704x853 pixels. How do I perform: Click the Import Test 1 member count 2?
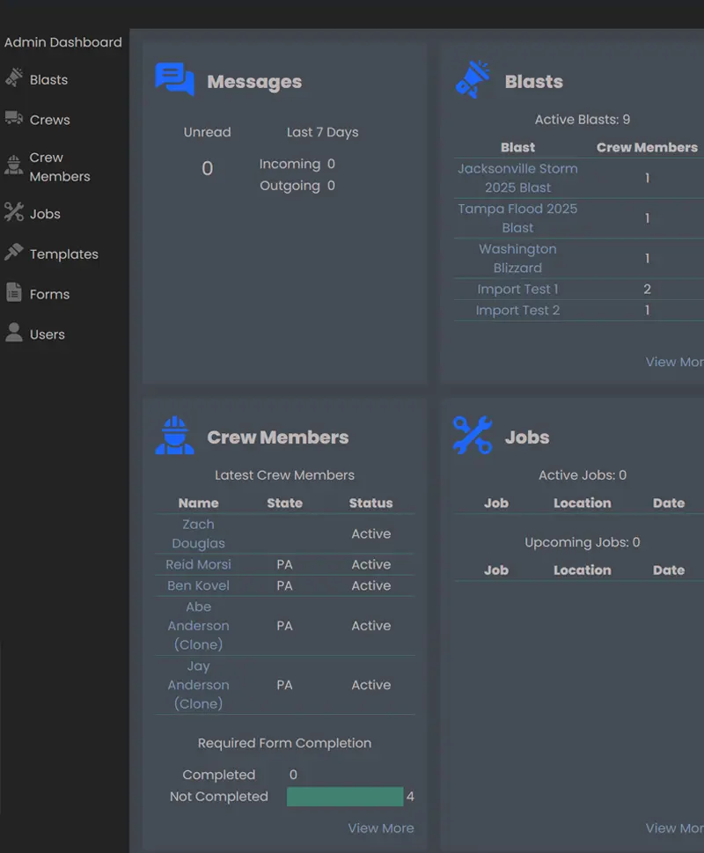647,290
